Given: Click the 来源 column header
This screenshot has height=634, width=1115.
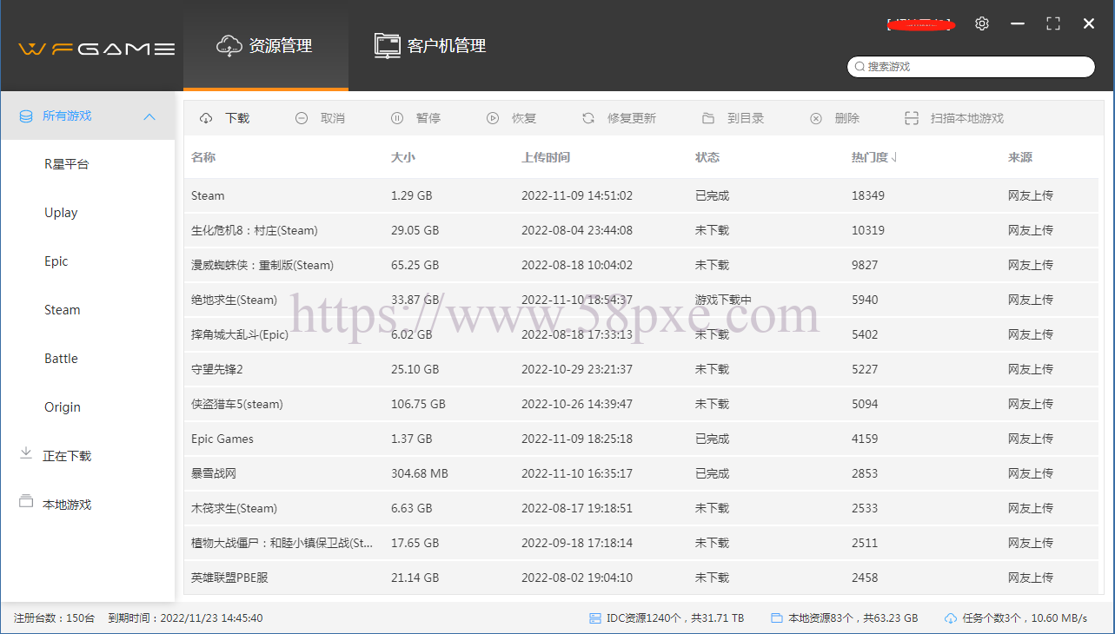Looking at the screenshot, I should point(1020,157).
